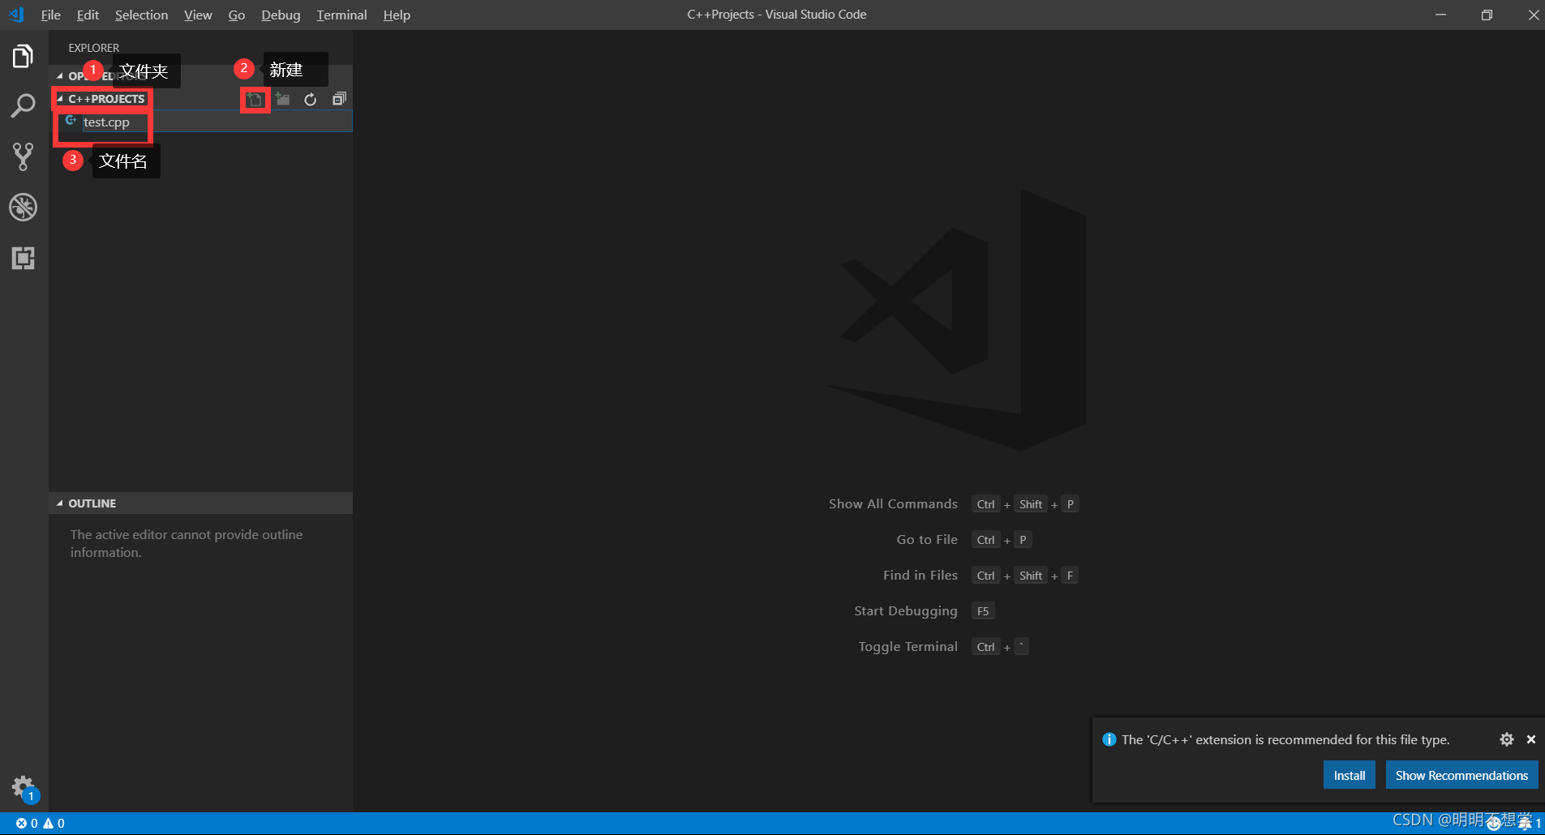Screen dimensions: 1545x835
Task: Click Show Recommendations button
Action: pos(1461,775)
